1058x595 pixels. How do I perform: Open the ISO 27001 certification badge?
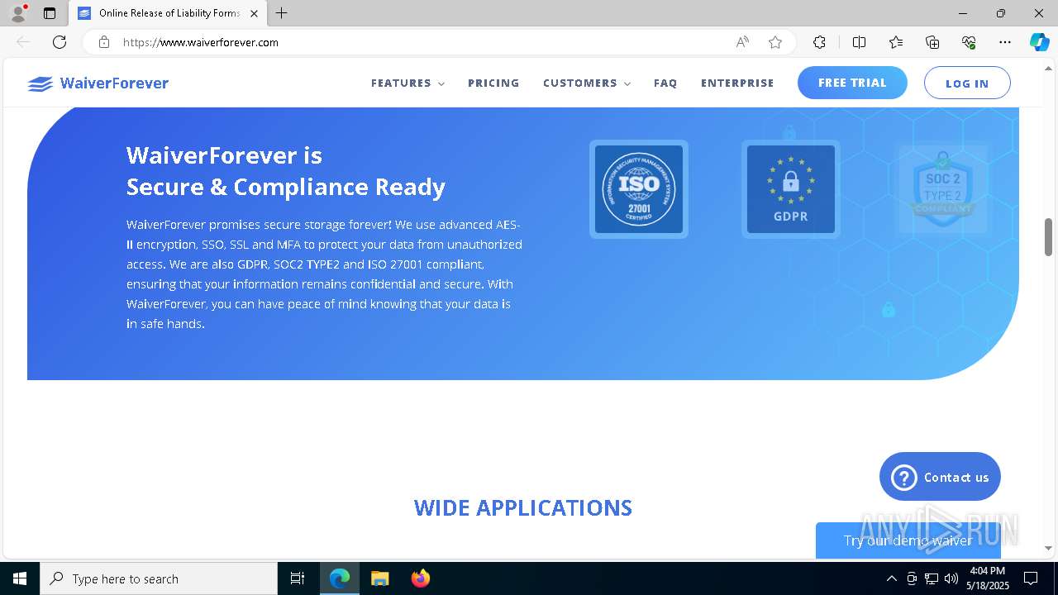639,189
